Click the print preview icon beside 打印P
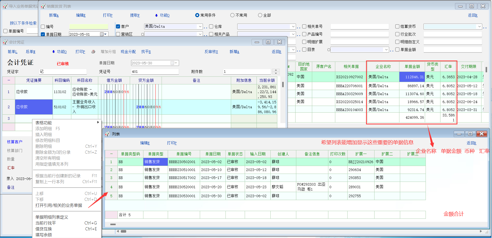The height and width of the screenshot is (238, 492). 93,52
